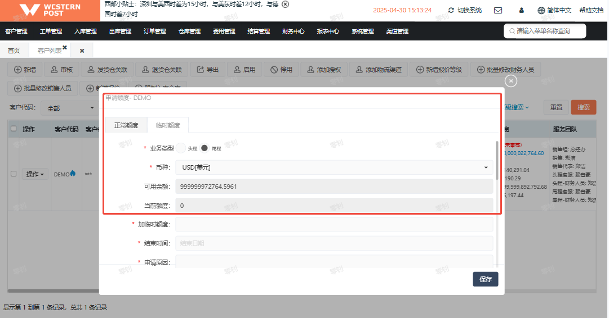Image resolution: width=609 pixels, height=318 pixels.
Task: Select 尾程 business type radio
Action: point(205,148)
